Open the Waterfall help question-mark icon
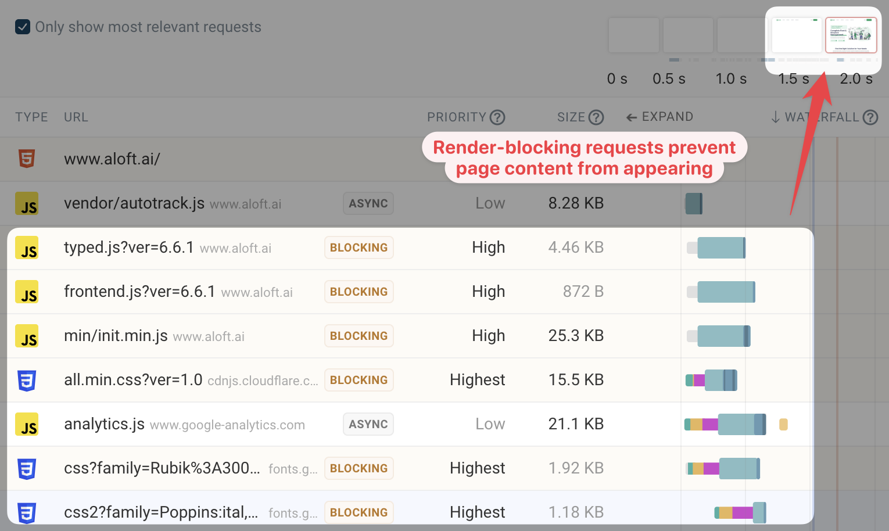Image resolution: width=889 pixels, height=531 pixels. pos(870,117)
